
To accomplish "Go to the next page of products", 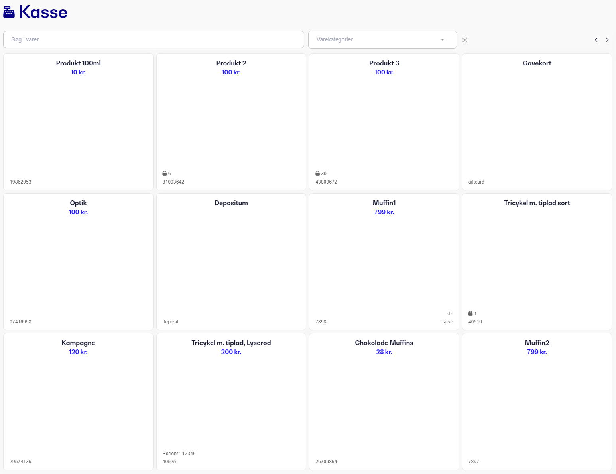I will [x=607, y=40].
